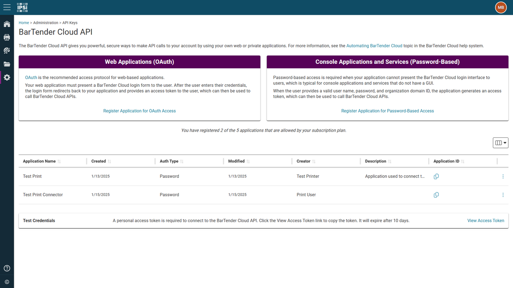Viewport: 513px width, 288px height.
Task: Click the copyright icon in sidebar
Action: pos(7,282)
